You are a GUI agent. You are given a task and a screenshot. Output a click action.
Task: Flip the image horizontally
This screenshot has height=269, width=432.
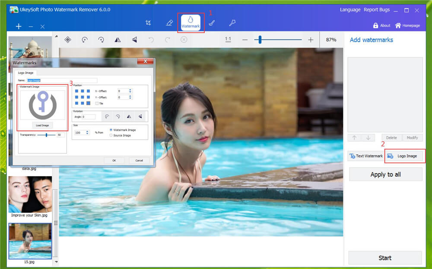(118, 39)
